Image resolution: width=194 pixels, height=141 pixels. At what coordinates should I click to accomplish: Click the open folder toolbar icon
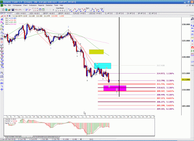click(x=9, y=10)
